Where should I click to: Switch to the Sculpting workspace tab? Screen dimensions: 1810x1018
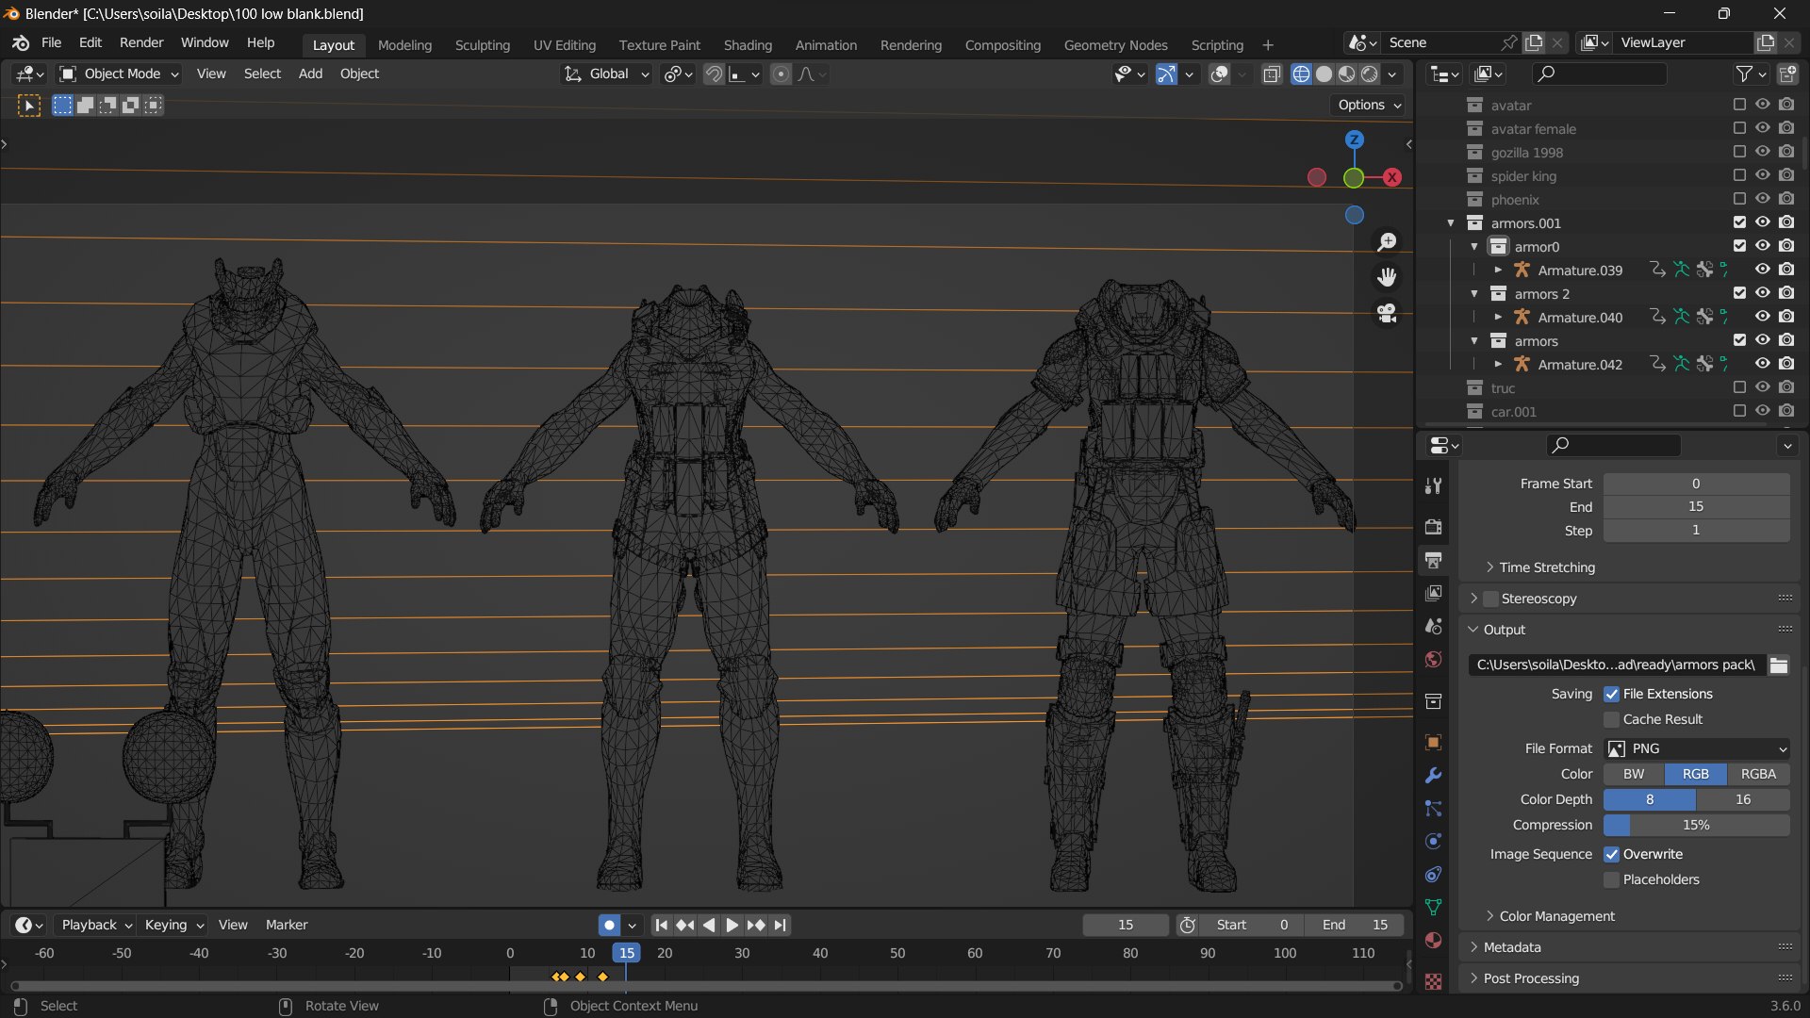click(482, 44)
